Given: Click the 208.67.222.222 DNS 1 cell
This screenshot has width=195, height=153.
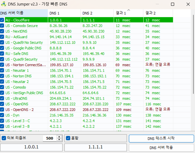Looking at the screenshot, I should pyautogui.click(x=62, y=104).
